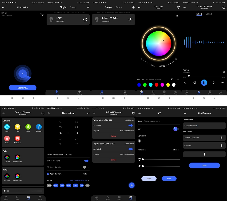
Task: Select the Flash scene icon
Action: pos(17,127)
